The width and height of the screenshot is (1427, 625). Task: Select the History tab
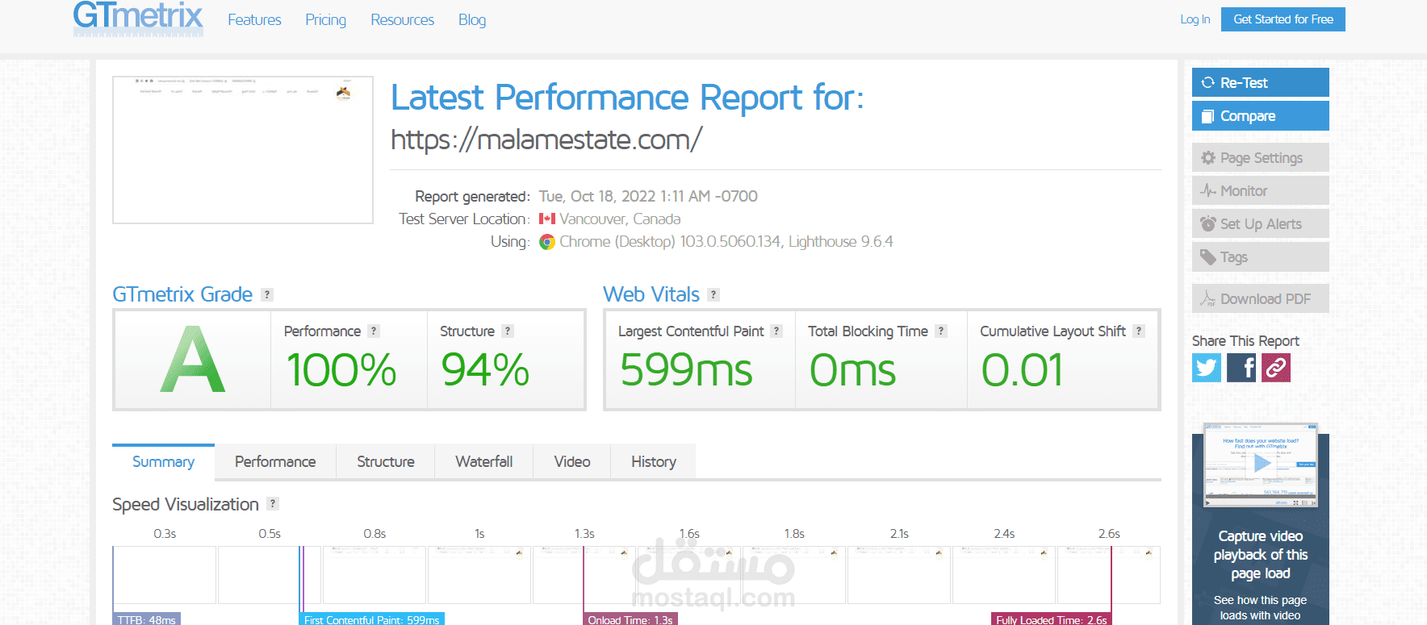click(x=654, y=461)
